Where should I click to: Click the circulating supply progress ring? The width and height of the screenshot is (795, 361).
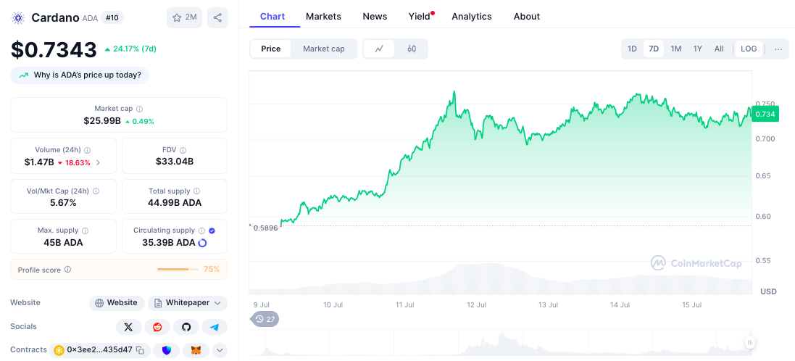pos(202,243)
